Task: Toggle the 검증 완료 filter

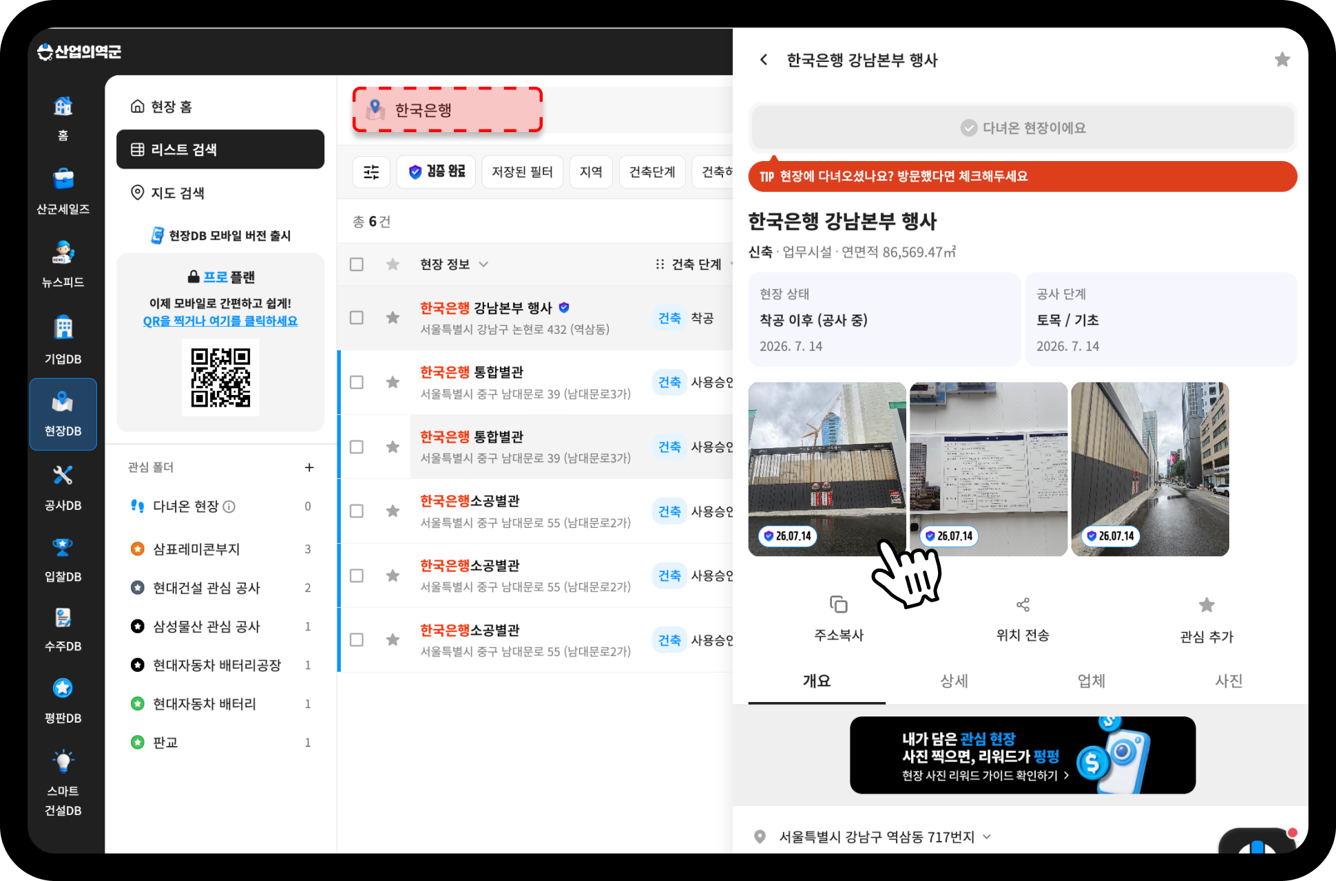Action: pos(436,171)
